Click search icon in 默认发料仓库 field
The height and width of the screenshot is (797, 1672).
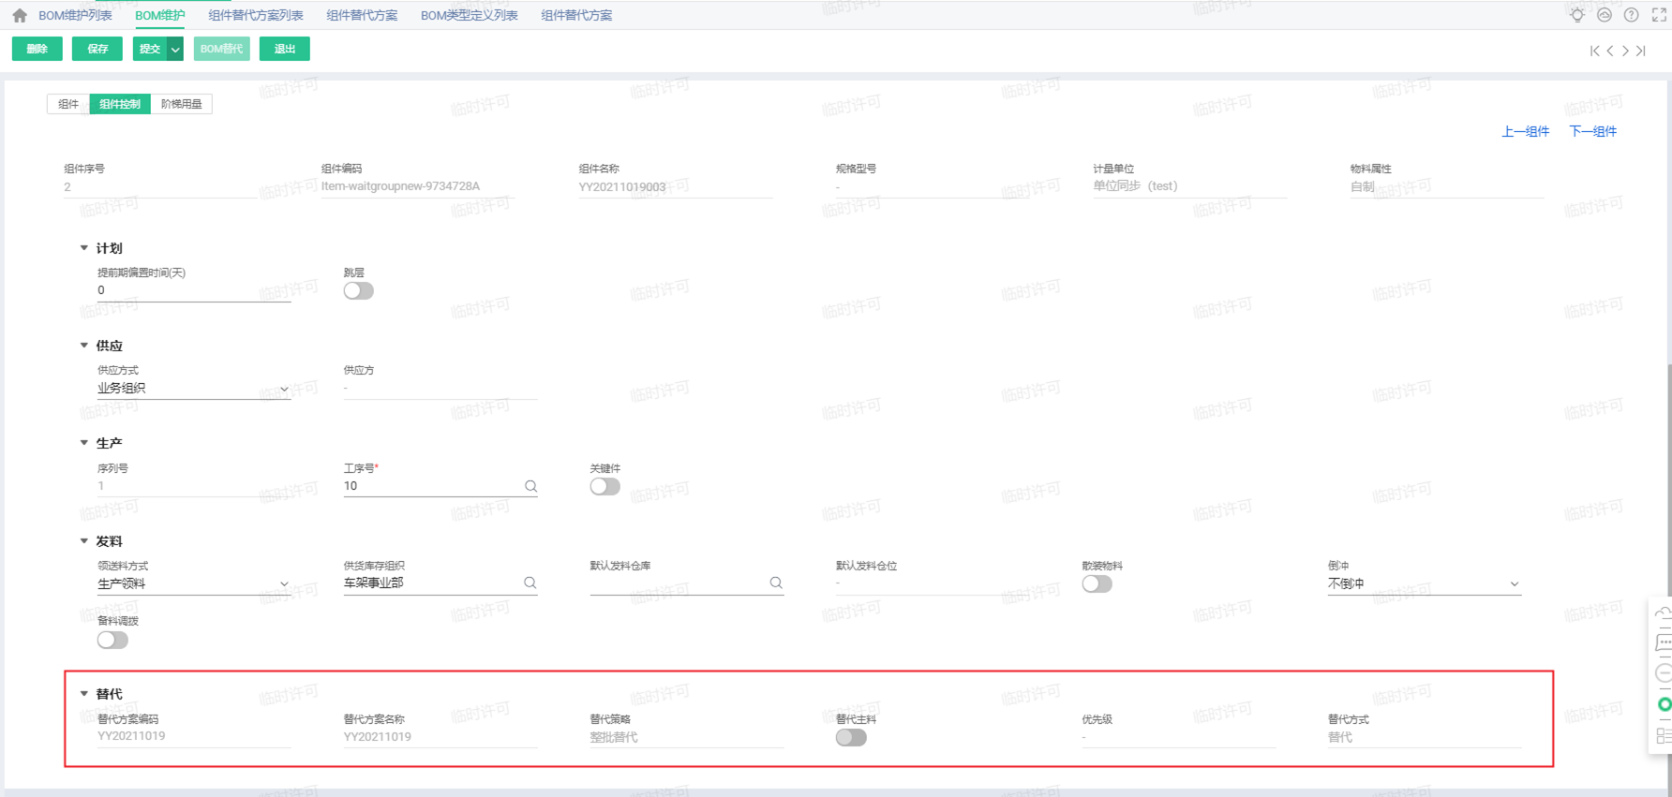point(776,583)
